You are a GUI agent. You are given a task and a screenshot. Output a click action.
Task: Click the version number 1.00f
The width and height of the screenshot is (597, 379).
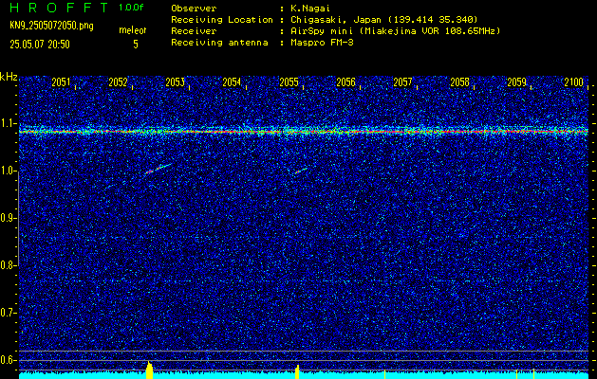tap(131, 8)
